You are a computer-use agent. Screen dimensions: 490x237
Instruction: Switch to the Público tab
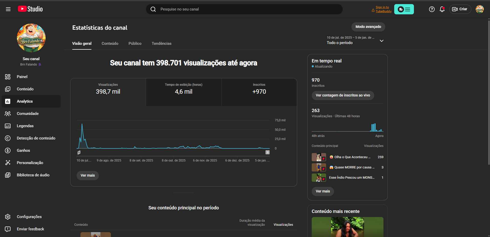pos(135,44)
